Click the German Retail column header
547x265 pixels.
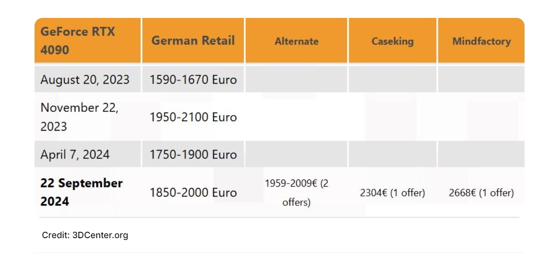[x=193, y=41]
